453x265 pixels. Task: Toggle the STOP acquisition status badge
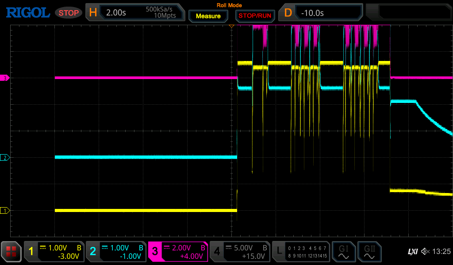click(69, 13)
